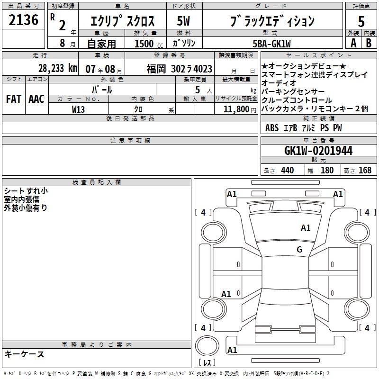The width and height of the screenshot is (379, 379).
Task: Click the interior grade B cell
Action: (x=369, y=43)
